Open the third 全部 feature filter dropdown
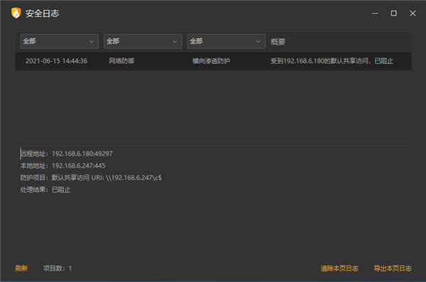Screen dimensions: 426x282 click(x=226, y=41)
